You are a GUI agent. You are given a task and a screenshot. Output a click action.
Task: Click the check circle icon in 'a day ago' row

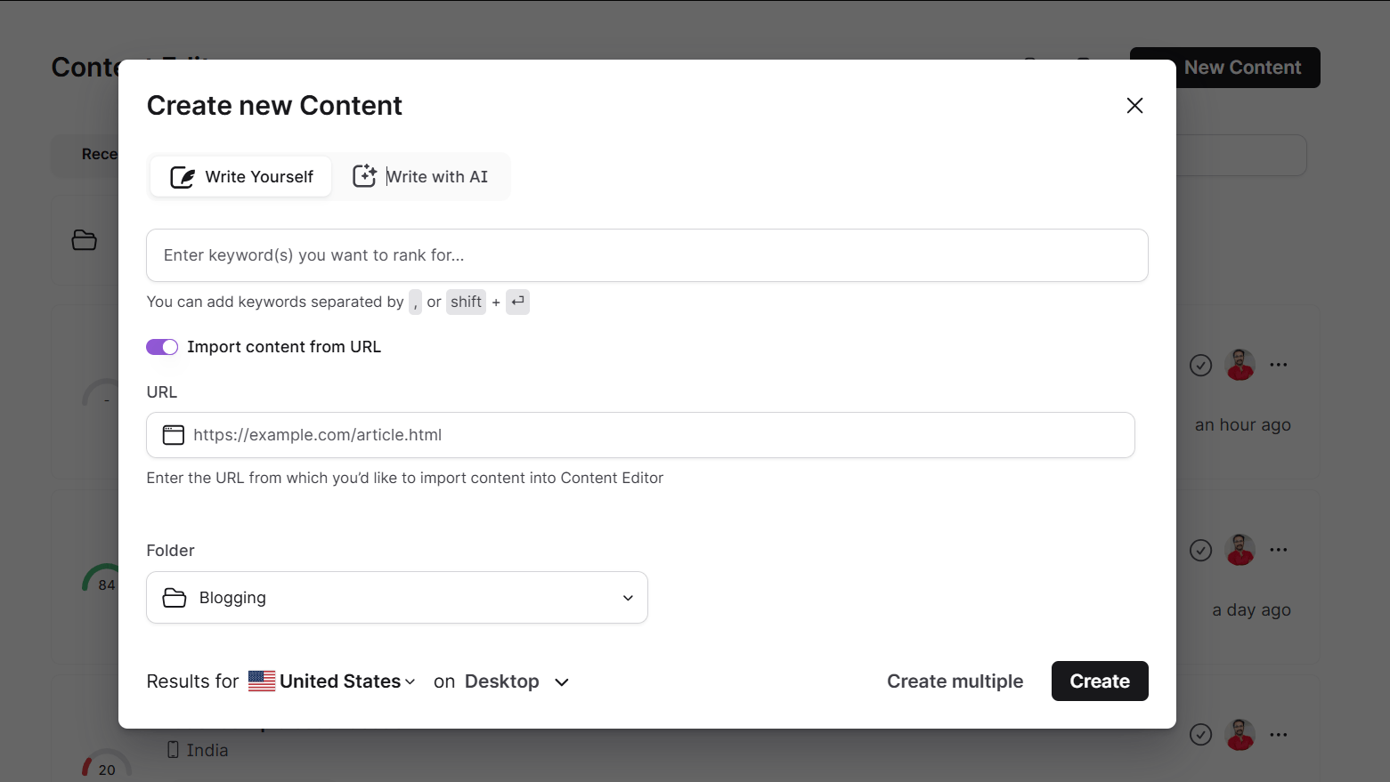[1201, 551]
